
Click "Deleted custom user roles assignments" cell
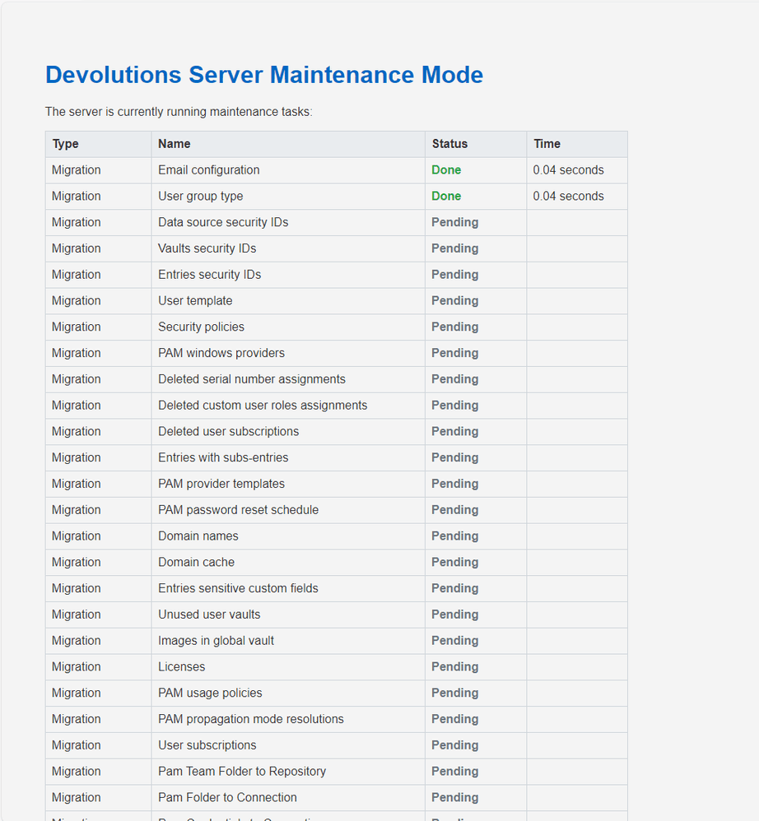[288, 406]
